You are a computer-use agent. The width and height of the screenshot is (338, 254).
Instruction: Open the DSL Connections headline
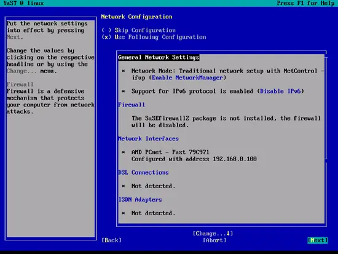143,172
